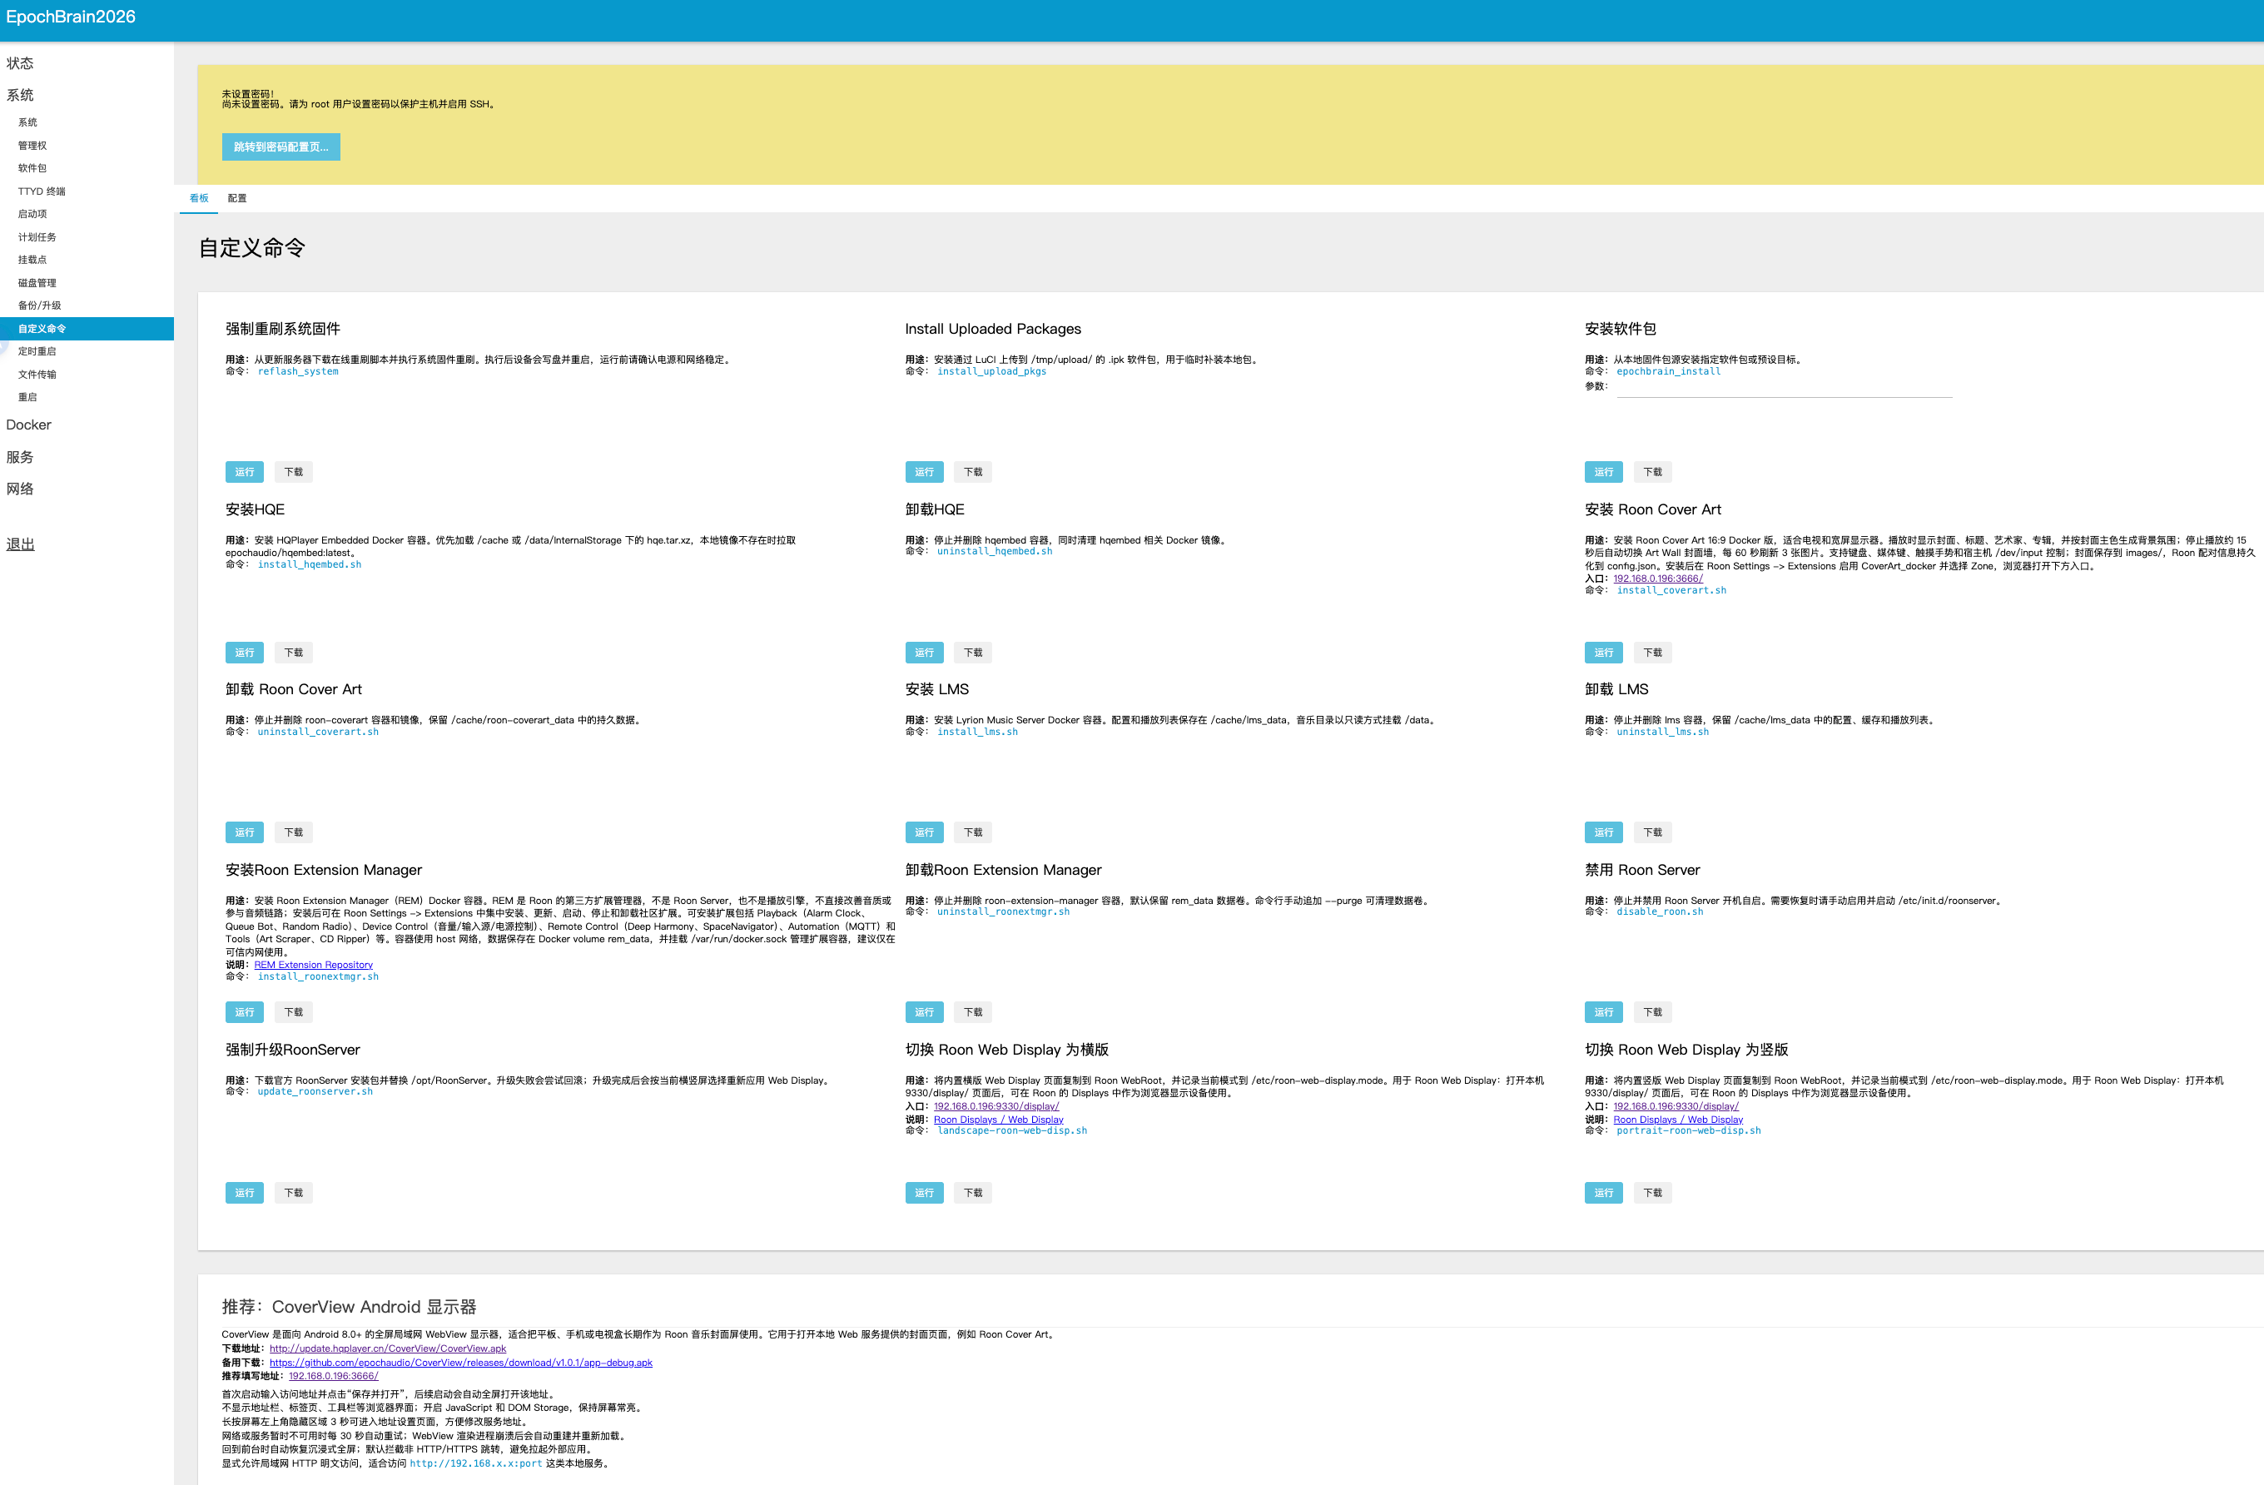Run the 切换 Roon Web Display 为竖版 command
The width and height of the screenshot is (2264, 1485).
pos(1603,1193)
